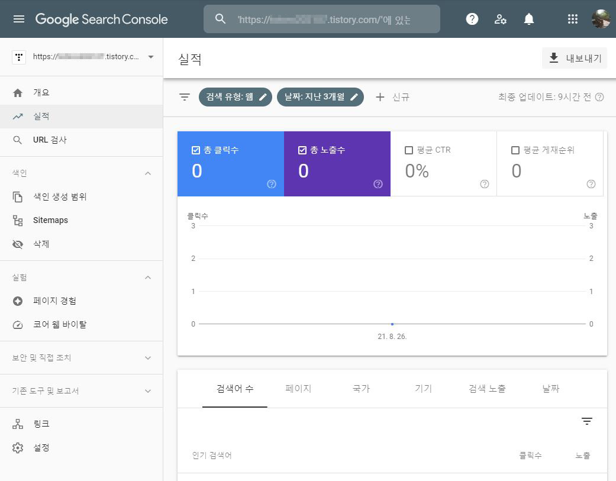616x481 pixels.
Task: Open the hamburger navigation menu
Action: (x=19, y=19)
